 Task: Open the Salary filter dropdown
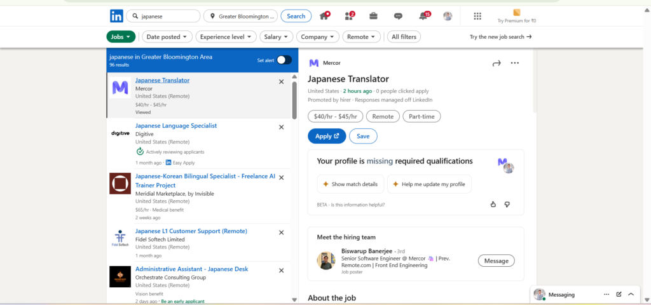[276, 37]
